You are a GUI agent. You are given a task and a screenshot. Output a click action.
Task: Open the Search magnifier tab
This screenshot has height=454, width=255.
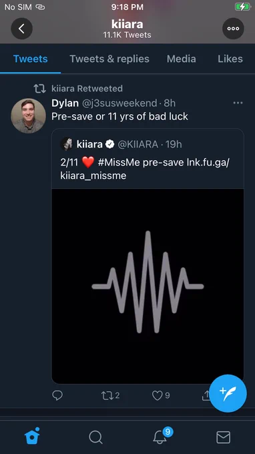[x=95, y=437]
